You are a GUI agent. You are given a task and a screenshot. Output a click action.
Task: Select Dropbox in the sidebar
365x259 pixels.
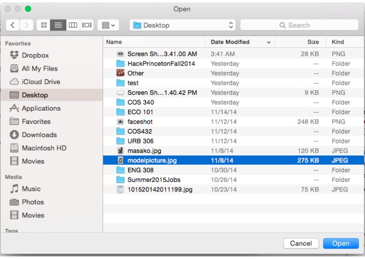[x=51, y=55]
